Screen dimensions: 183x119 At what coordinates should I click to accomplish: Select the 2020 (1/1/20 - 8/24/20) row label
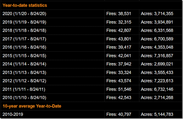[x=24, y=14]
